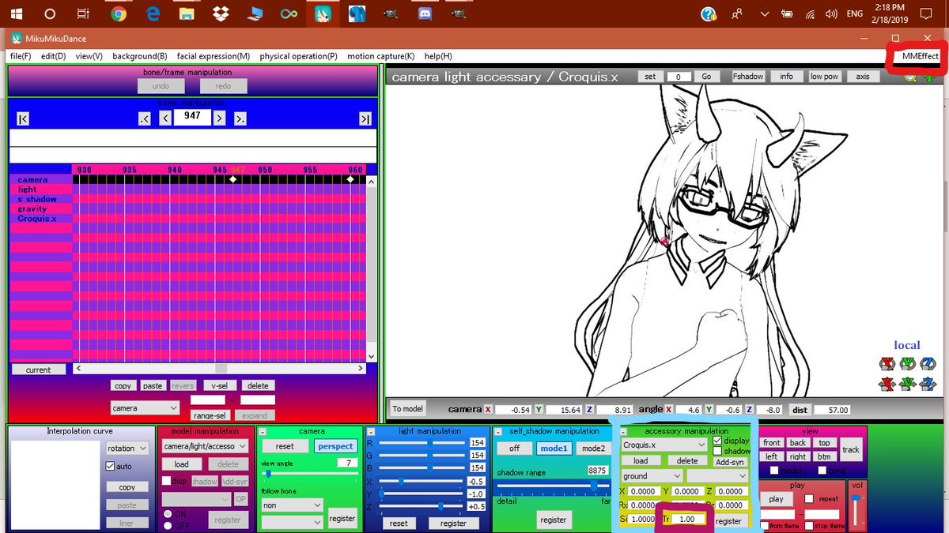Viewport: 949px width, 533px height.
Task: Open Task View from the taskbar
Action: tap(84, 14)
